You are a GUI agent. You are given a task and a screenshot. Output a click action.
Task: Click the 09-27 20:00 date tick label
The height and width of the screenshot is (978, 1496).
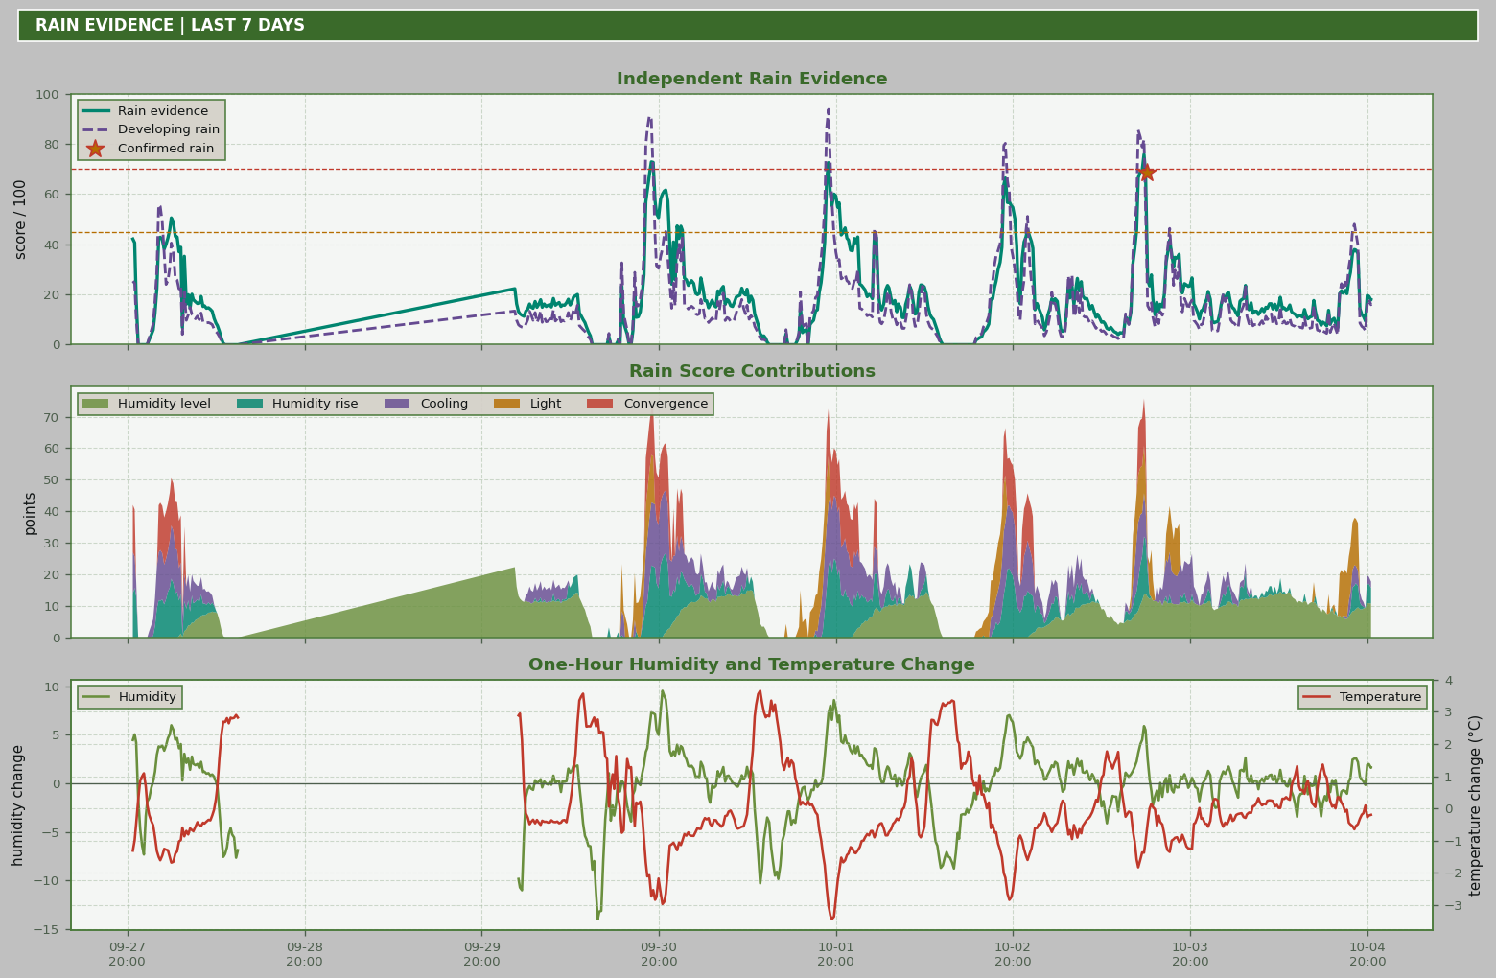128,954
